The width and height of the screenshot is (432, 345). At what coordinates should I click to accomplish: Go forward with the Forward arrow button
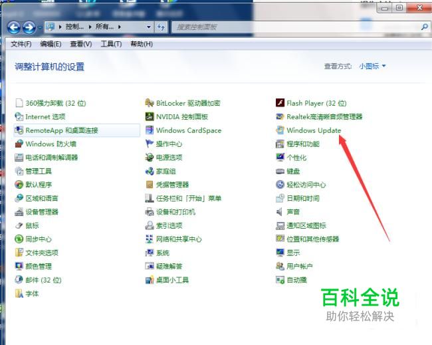[29, 27]
